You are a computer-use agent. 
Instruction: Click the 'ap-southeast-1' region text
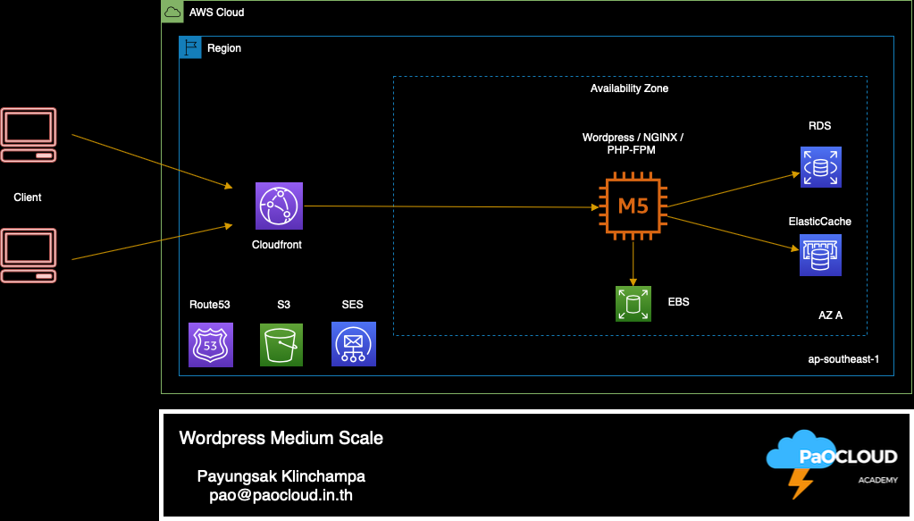[843, 359]
